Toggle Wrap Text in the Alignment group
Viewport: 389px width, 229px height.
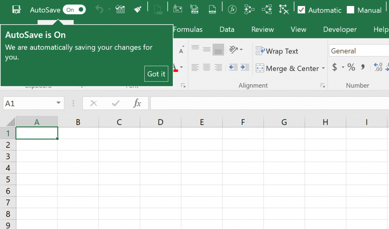(277, 51)
